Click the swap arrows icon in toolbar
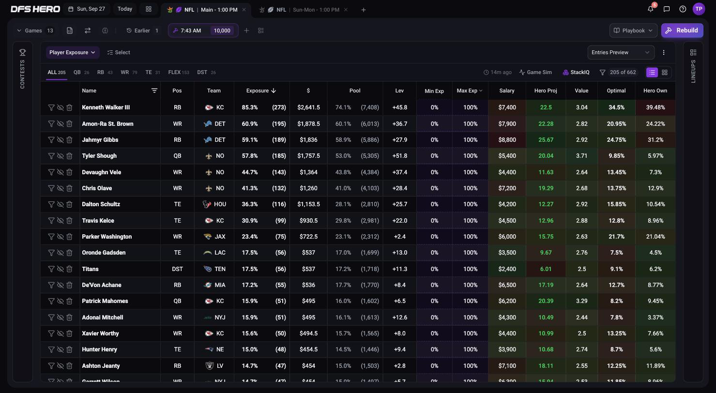The image size is (716, 393). pos(88,30)
